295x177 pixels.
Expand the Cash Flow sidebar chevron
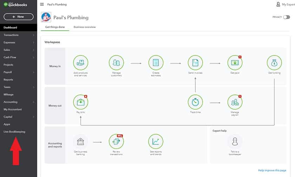click(33, 57)
